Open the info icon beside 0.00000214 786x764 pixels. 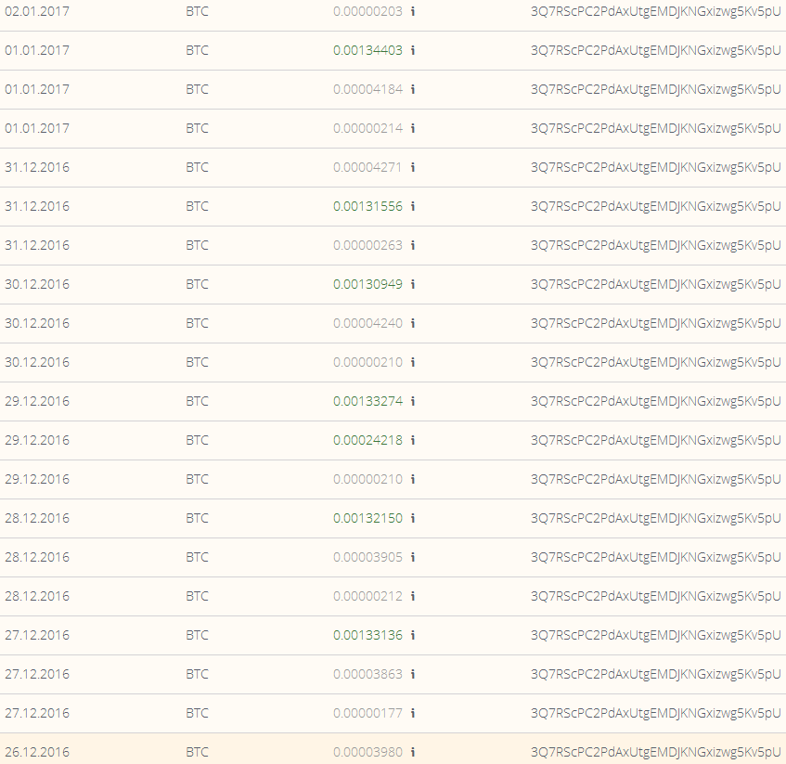(x=413, y=128)
